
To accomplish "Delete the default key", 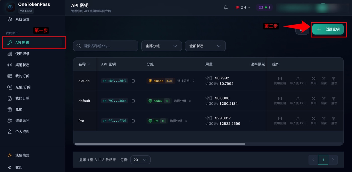I will click(x=334, y=101).
